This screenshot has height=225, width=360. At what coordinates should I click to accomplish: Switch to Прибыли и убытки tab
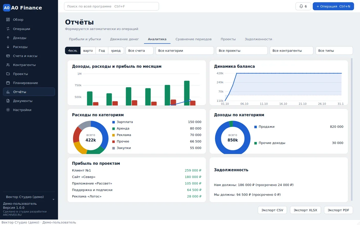coord(85,39)
